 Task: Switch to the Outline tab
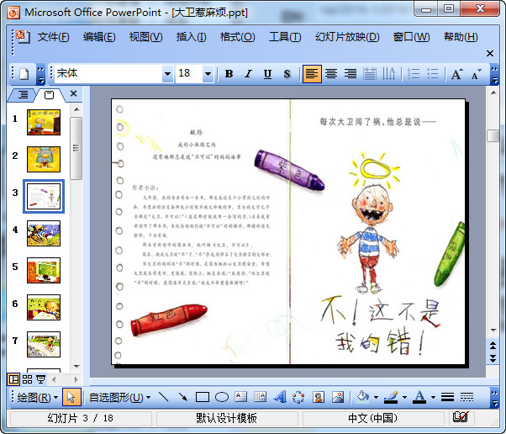click(23, 94)
